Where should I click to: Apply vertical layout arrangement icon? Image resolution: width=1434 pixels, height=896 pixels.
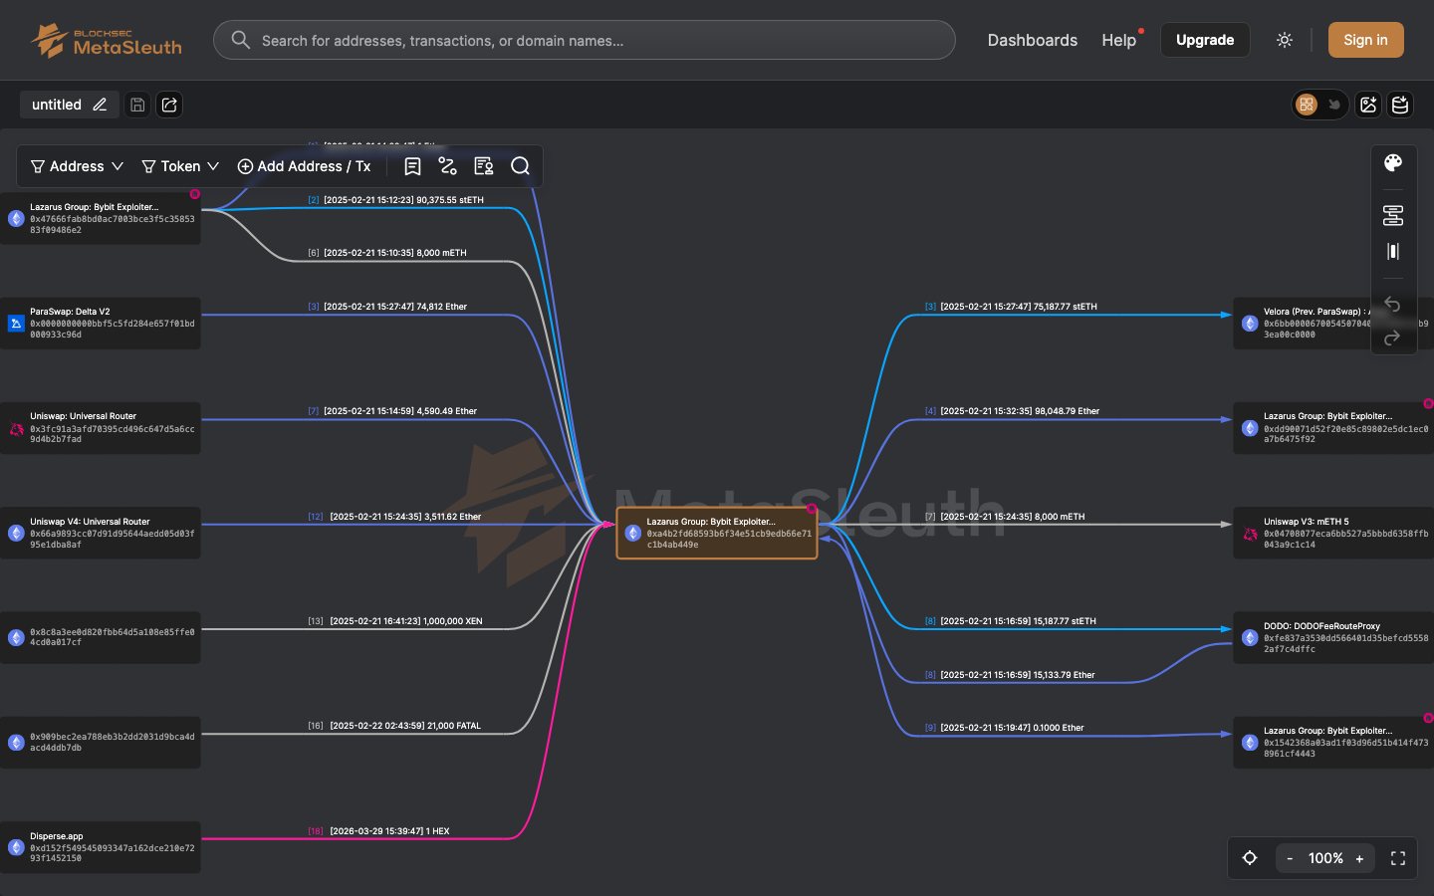[1393, 251]
